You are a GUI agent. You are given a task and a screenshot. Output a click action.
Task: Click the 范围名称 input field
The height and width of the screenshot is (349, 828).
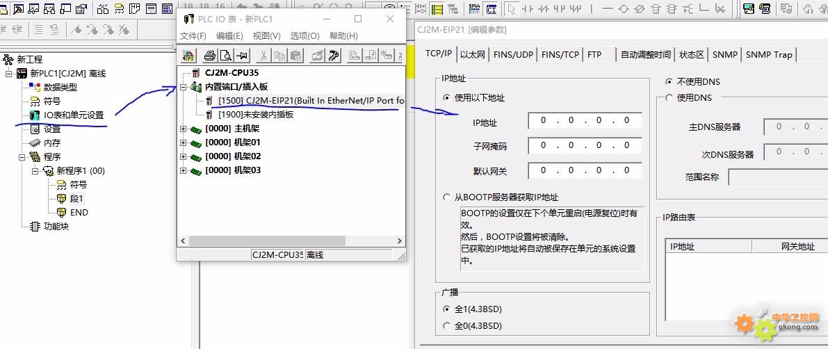(x=778, y=177)
